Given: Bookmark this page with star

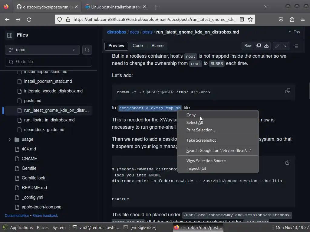Looking at the screenshot, I should (250, 19).
